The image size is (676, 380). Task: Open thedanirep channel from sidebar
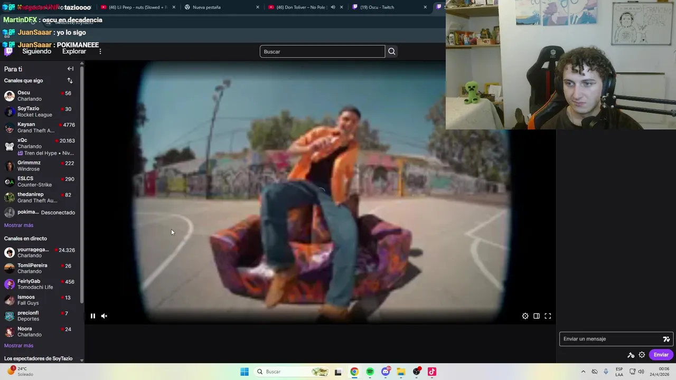tap(41, 197)
